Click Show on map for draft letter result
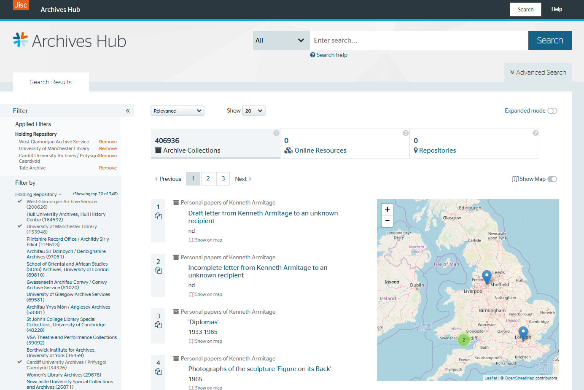584x390 pixels. click(x=205, y=240)
